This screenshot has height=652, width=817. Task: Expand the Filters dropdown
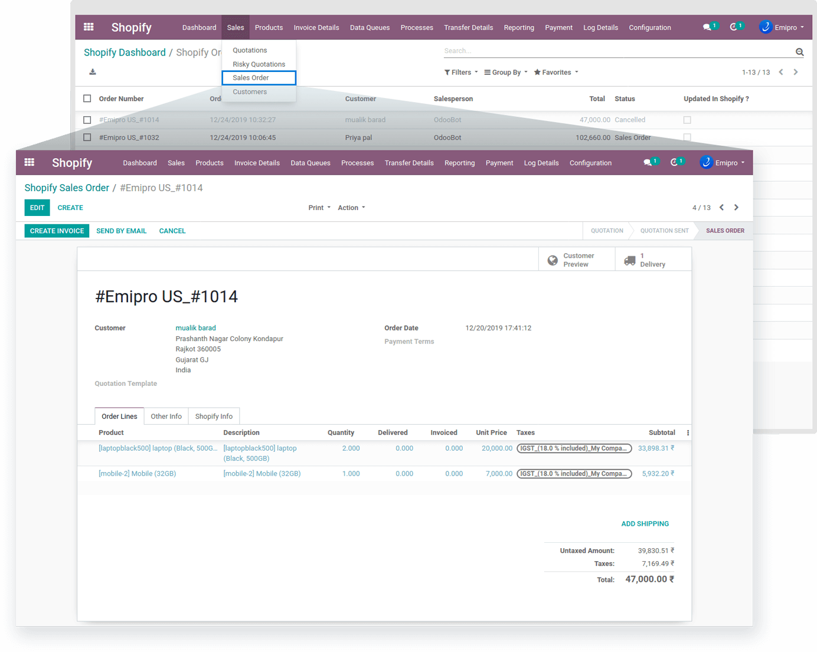click(x=461, y=73)
